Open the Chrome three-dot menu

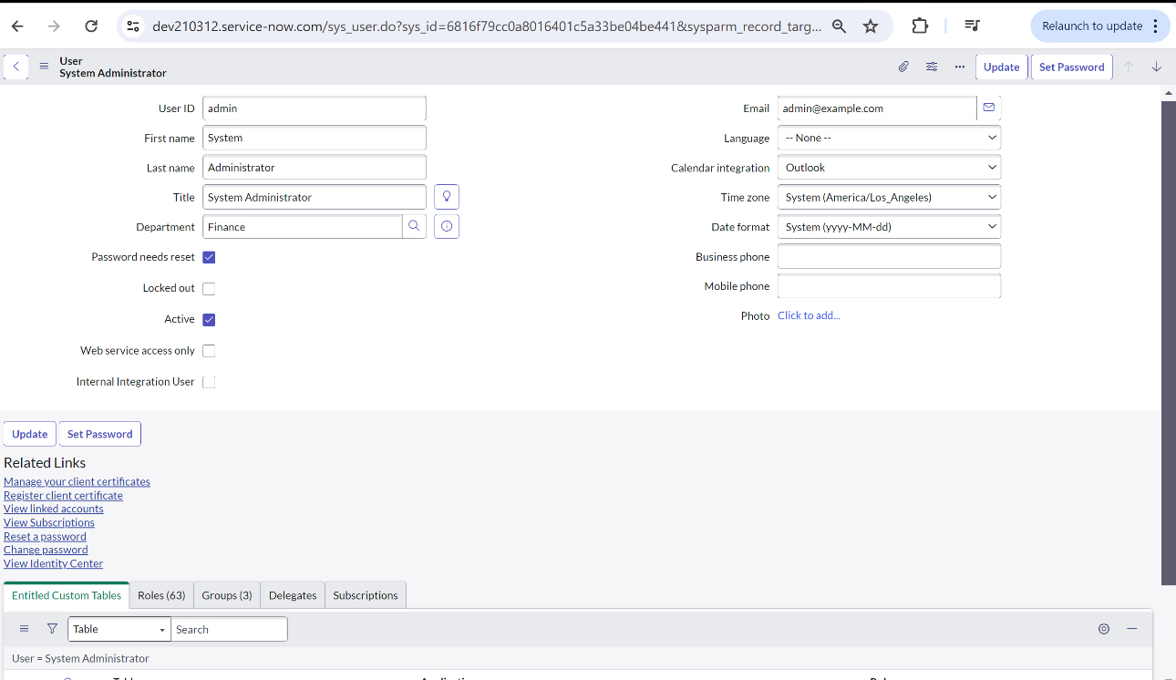pyautogui.click(x=1157, y=26)
